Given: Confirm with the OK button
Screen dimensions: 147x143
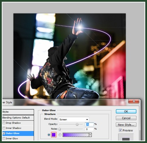Looking at the screenshot, I should tap(126, 111).
